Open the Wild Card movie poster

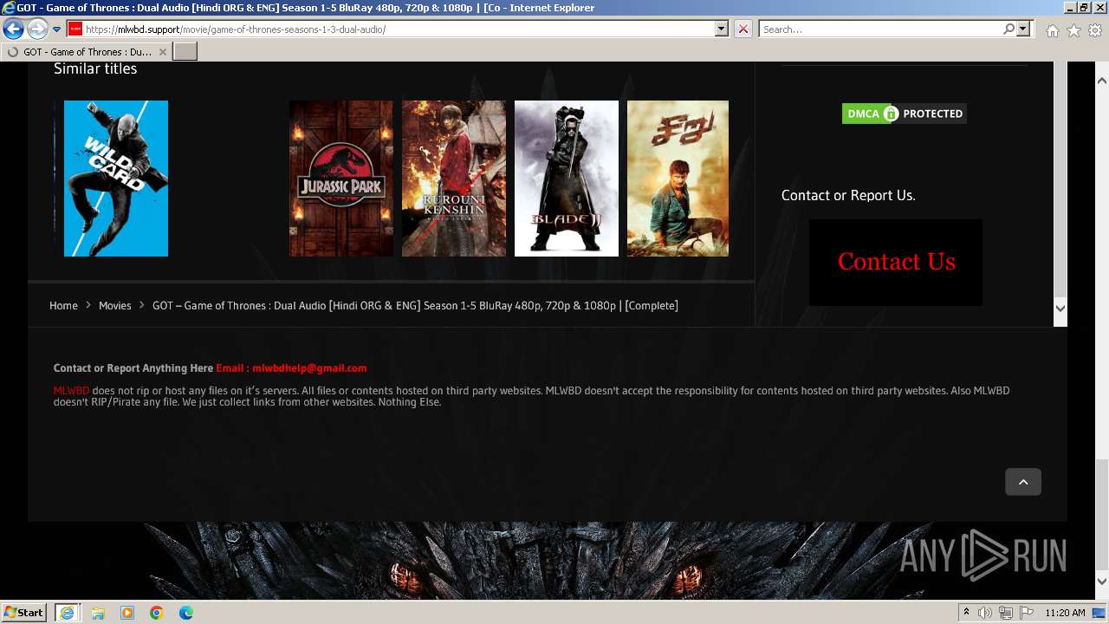[x=116, y=179]
